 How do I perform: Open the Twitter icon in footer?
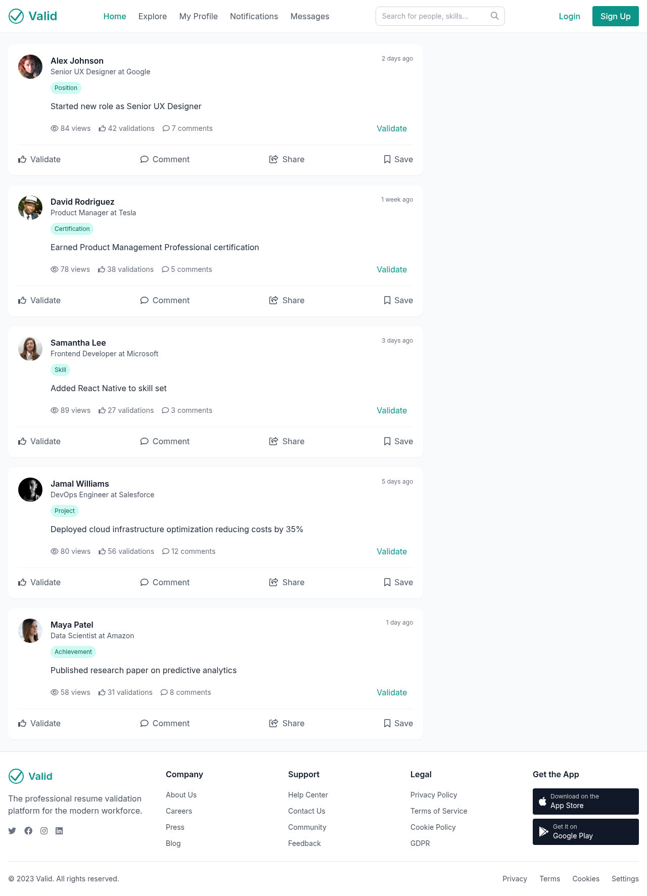tap(12, 830)
